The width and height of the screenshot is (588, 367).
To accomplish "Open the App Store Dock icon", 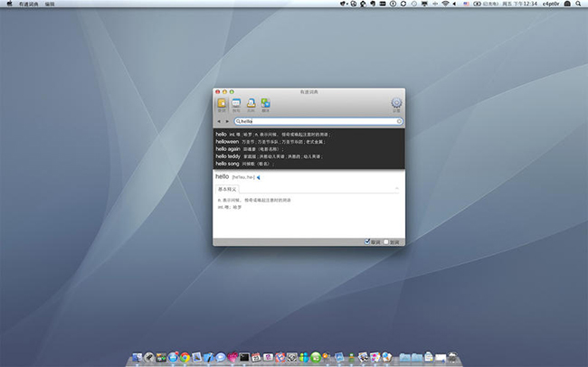I will click(x=174, y=357).
